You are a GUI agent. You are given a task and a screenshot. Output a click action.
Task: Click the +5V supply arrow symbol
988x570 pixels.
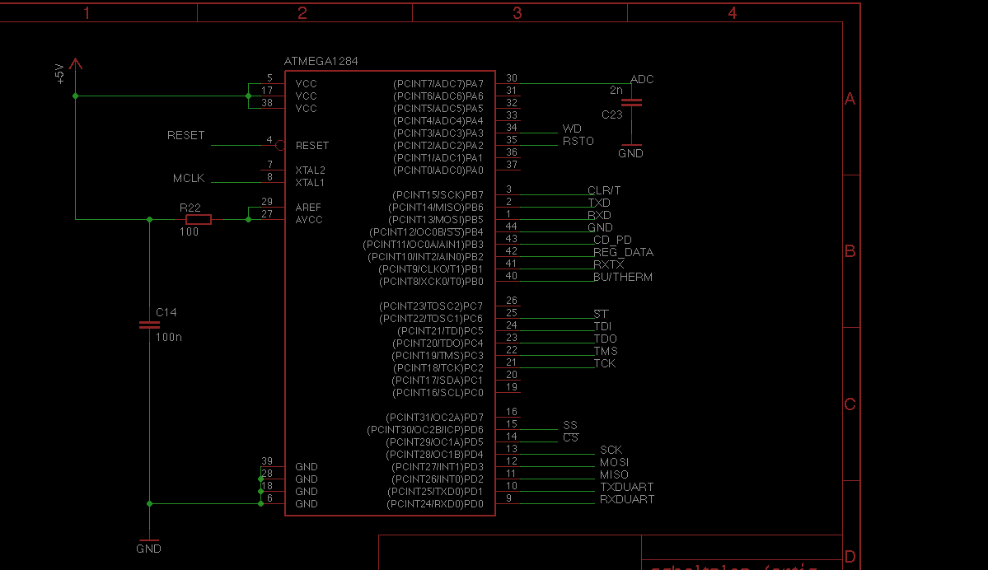pyautogui.click(x=76, y=63)
